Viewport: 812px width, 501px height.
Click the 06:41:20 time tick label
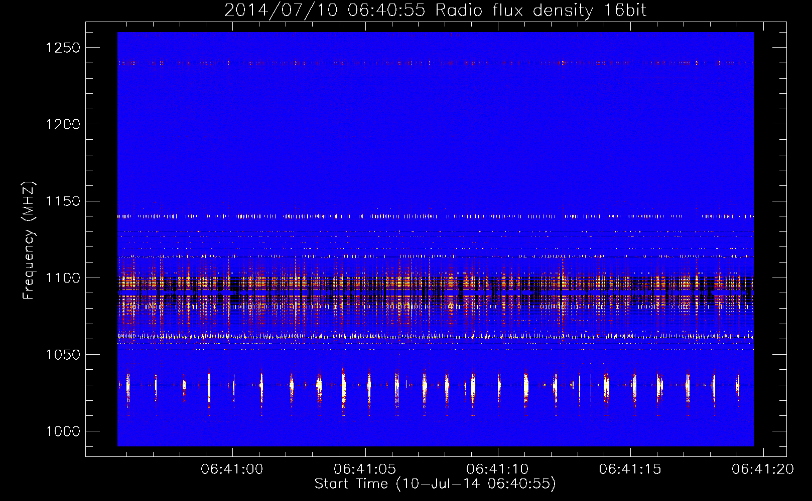tap(763, 469)
